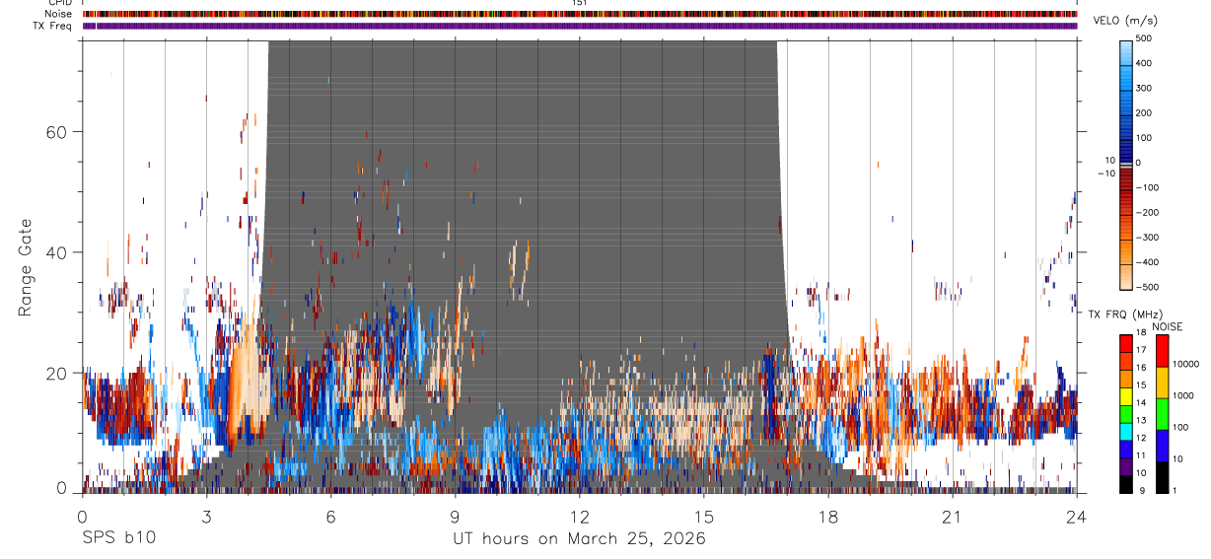Click the NOISE color scale
This screenshot has height=559, width=1211.
1163,413
